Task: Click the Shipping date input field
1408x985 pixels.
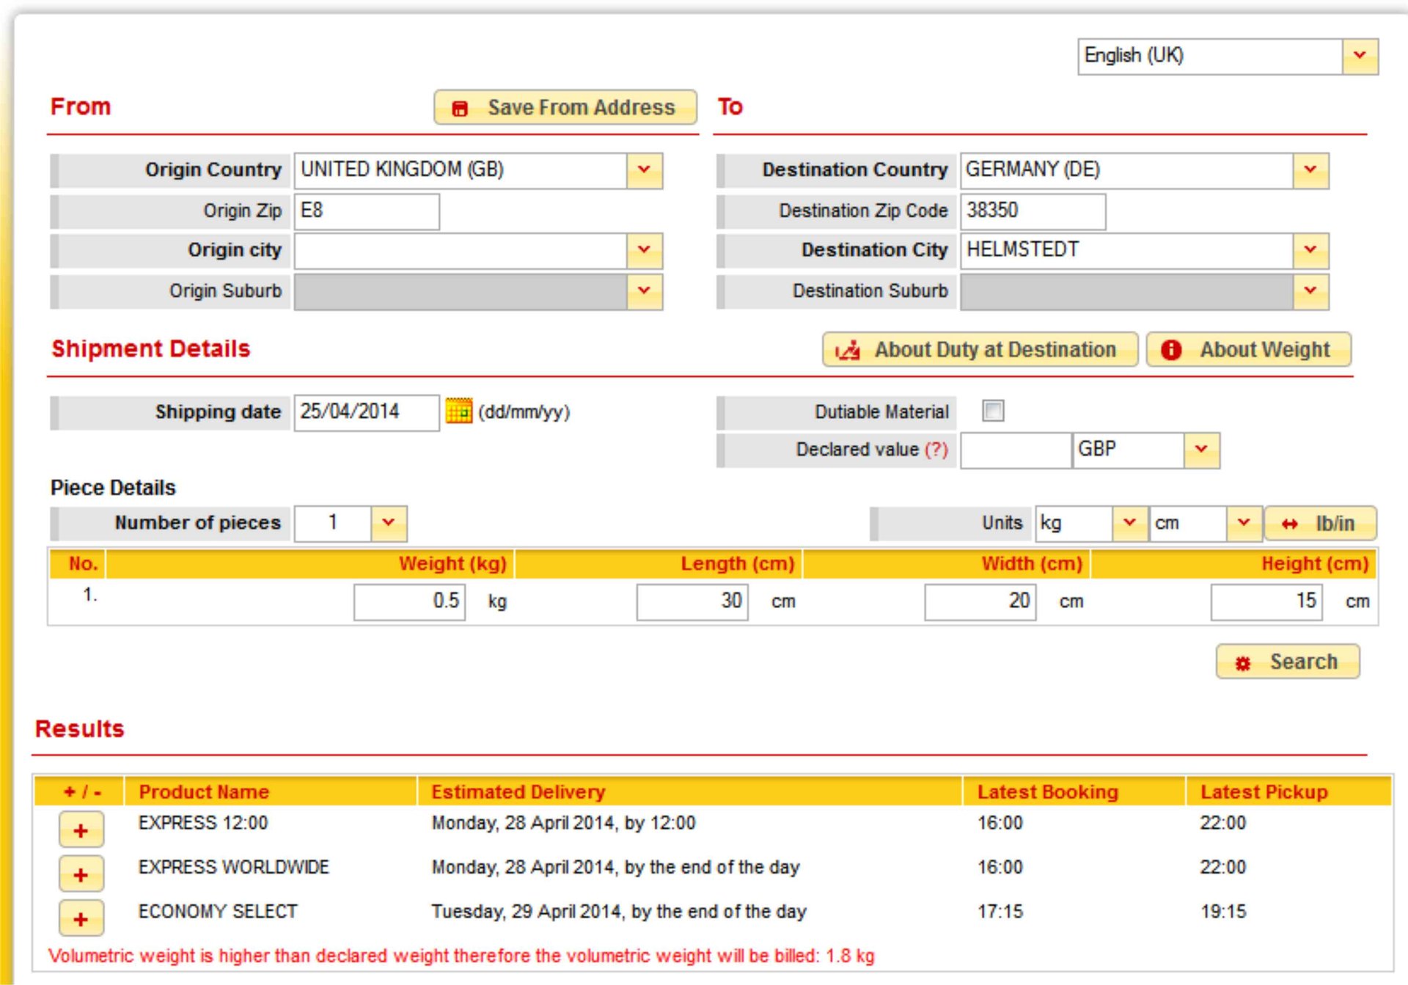Action: tap(367, 412)
